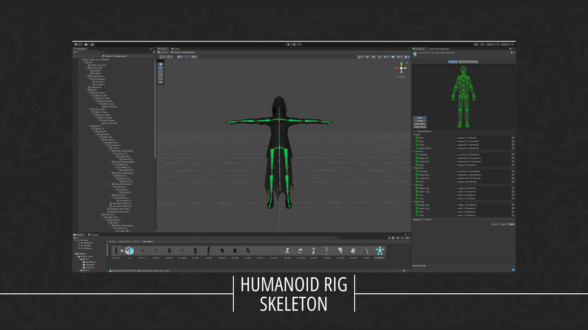The image size is (588, 330).
Task: Open object picker for Hips bone
Action: [x=513, y=138]
